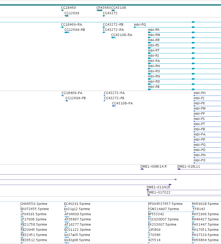Select the mbl-PA protein label
The width and height of the screenshot is (221, 244).
pyautogui.click(x=199, y=134)
